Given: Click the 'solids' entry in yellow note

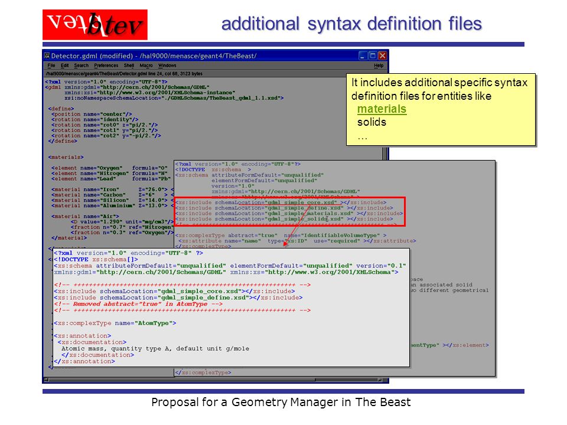Looking at the screenshot, I should 372,122.
